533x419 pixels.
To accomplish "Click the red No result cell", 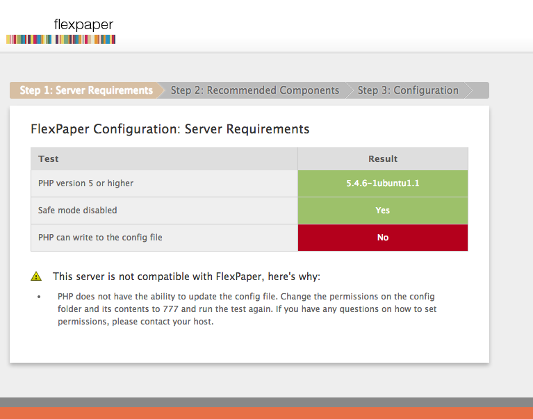I will coord(383,238).
